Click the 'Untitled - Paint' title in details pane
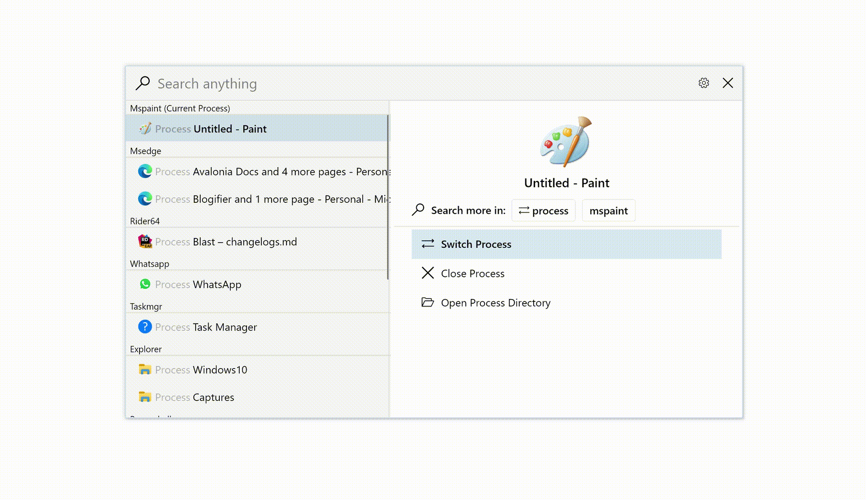 coord(567,183)
